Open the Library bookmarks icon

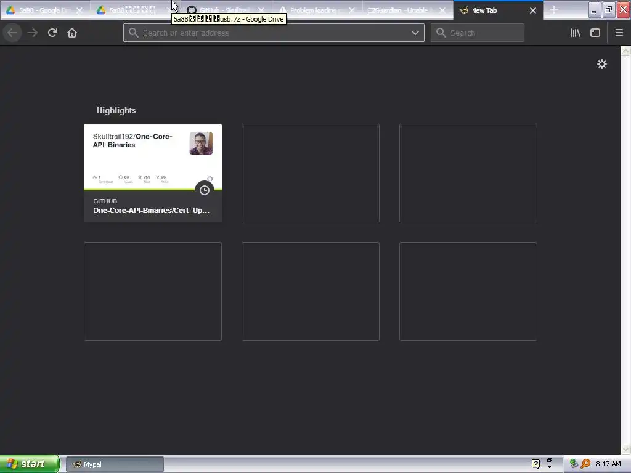576,33
